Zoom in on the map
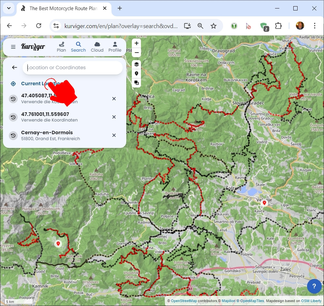 click(136, 43)
